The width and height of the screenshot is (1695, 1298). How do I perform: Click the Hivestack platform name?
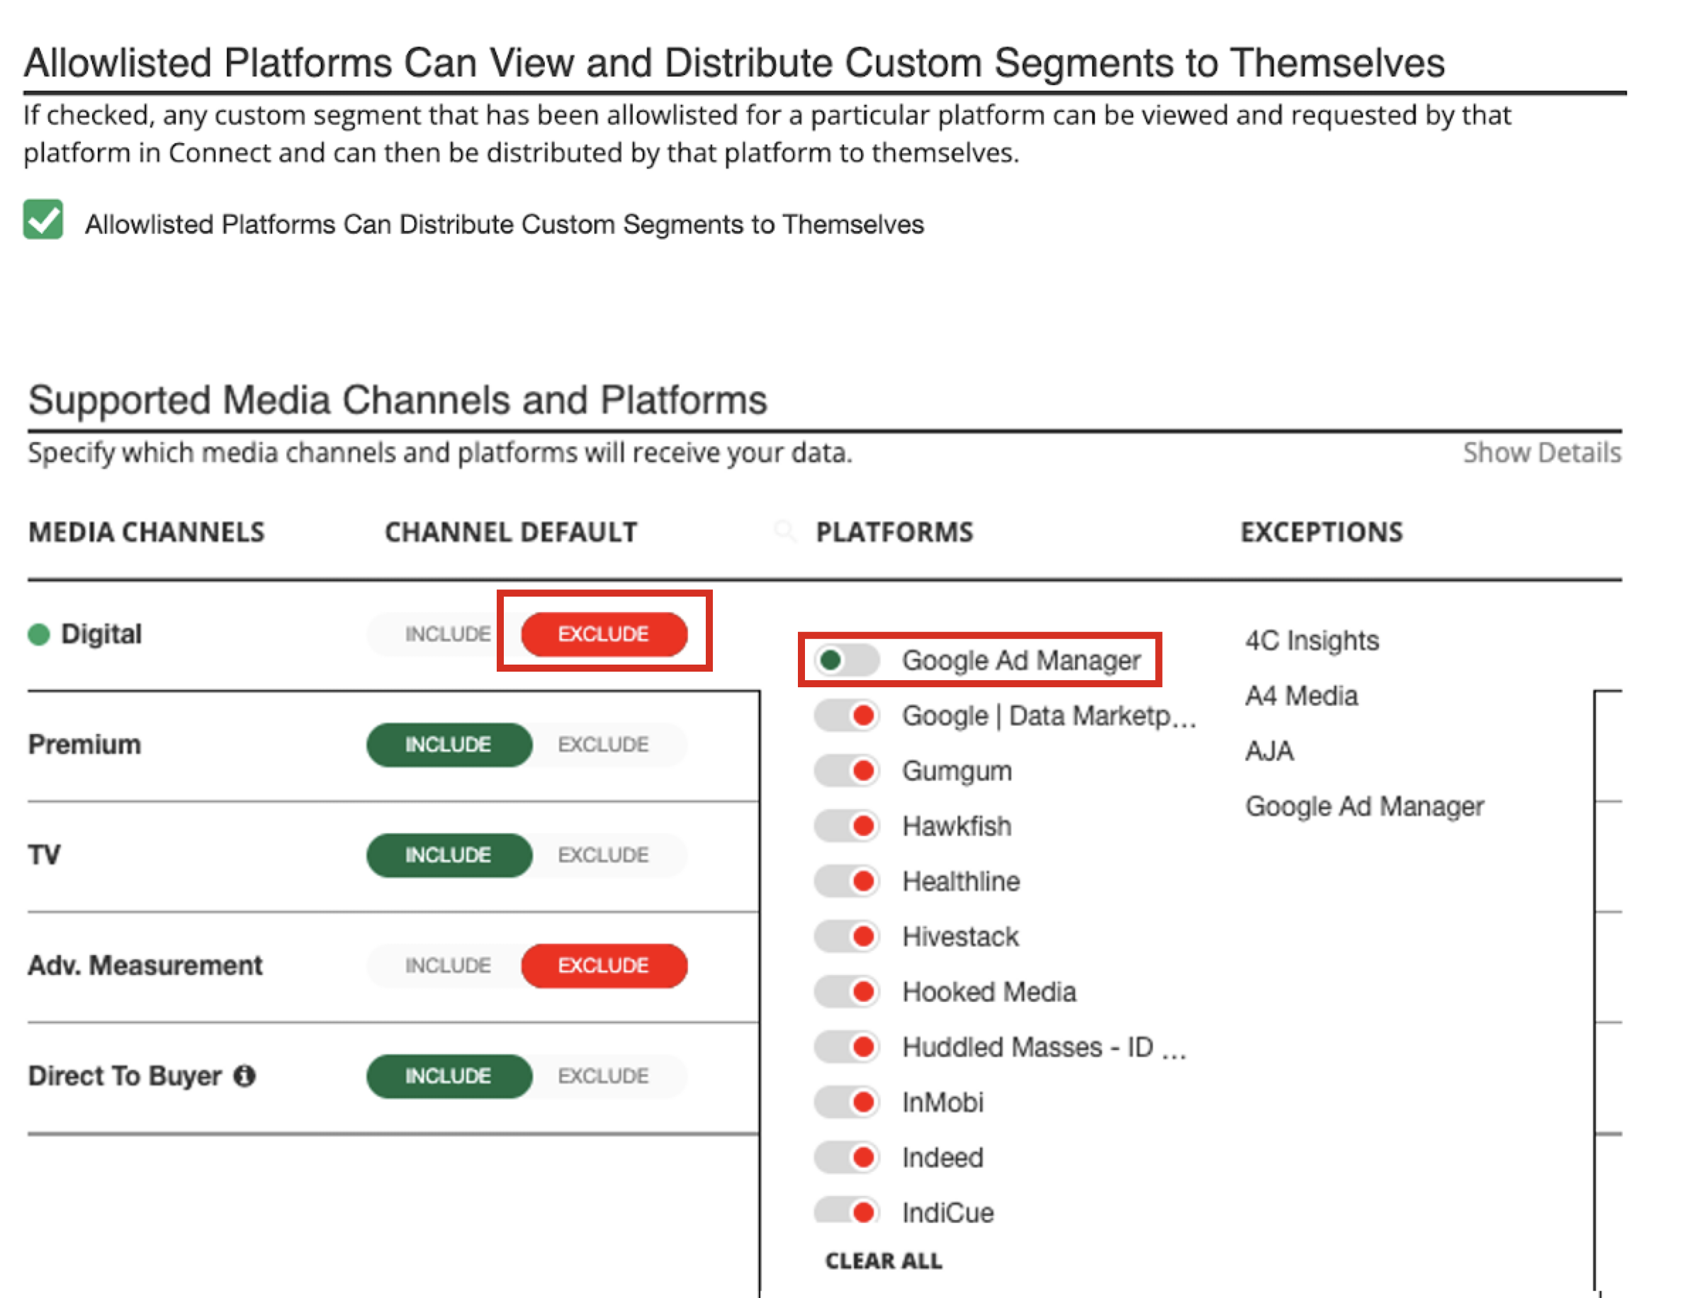[x=960, y=937]
